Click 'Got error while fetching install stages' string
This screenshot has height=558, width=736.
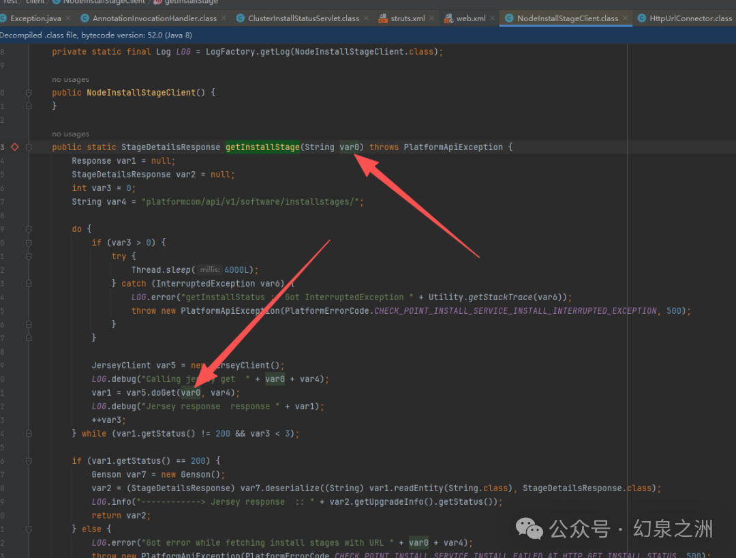coord(268,542)
